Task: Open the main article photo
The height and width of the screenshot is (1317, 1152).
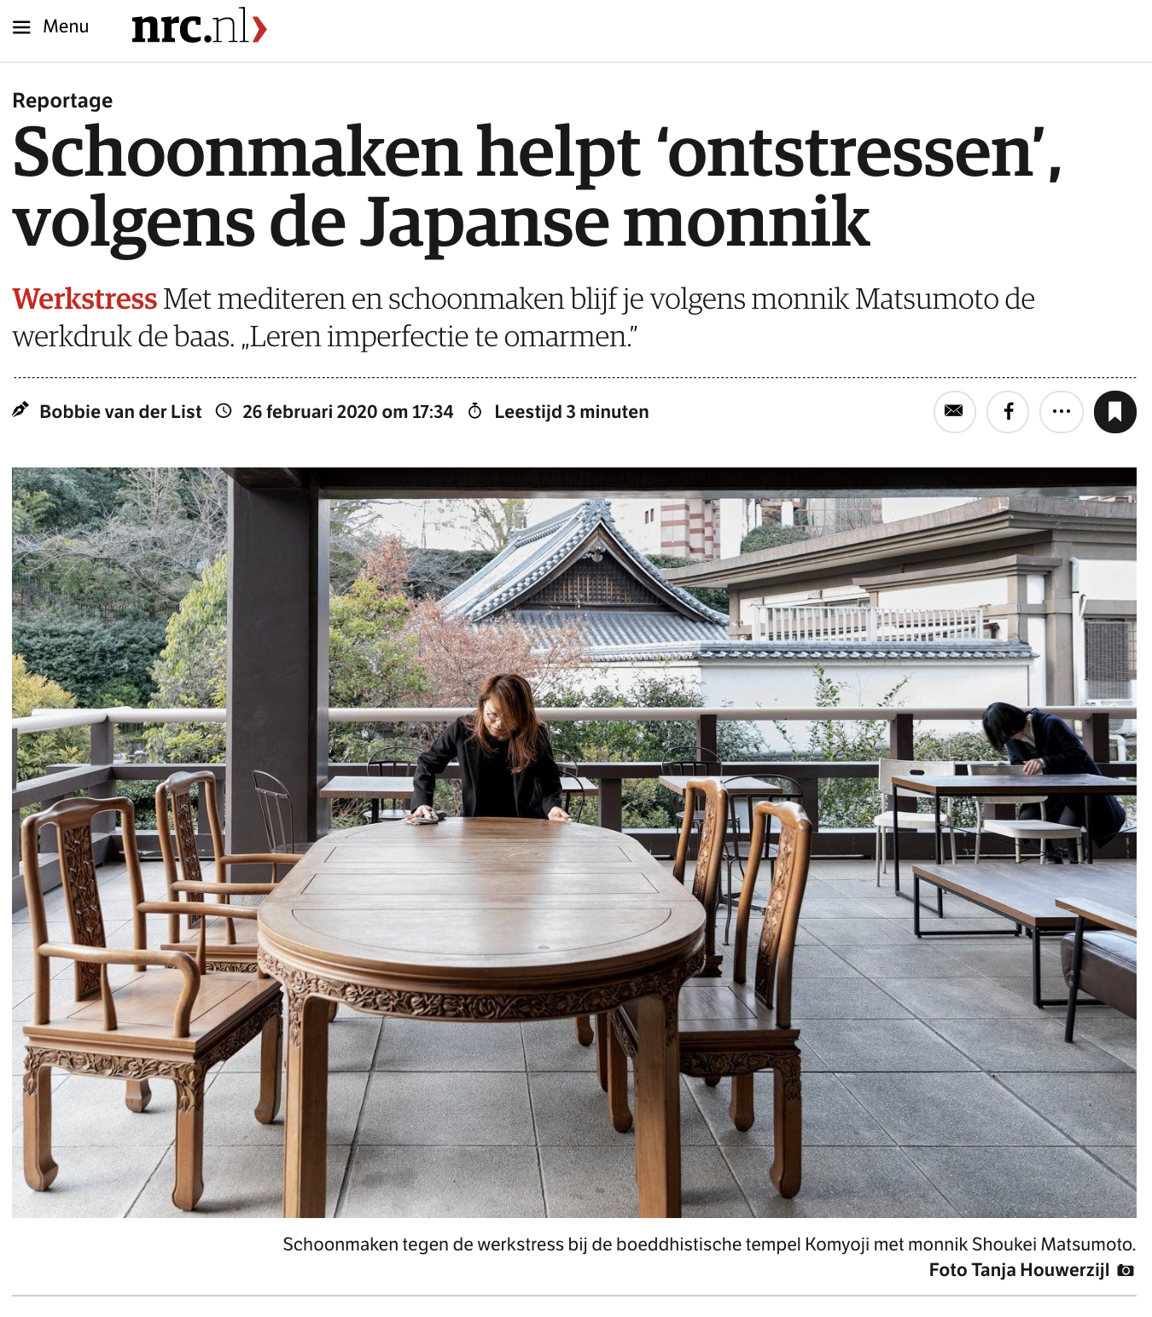Action: (574, 842)
